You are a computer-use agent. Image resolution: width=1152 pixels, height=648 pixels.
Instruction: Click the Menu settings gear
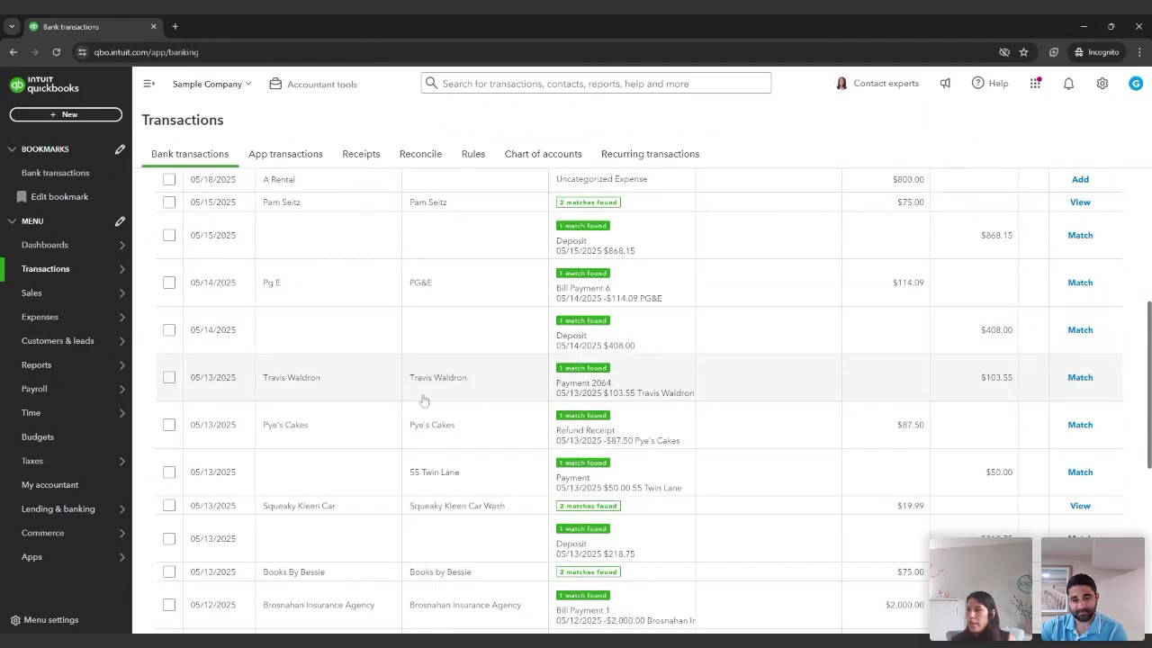point(15,620)
